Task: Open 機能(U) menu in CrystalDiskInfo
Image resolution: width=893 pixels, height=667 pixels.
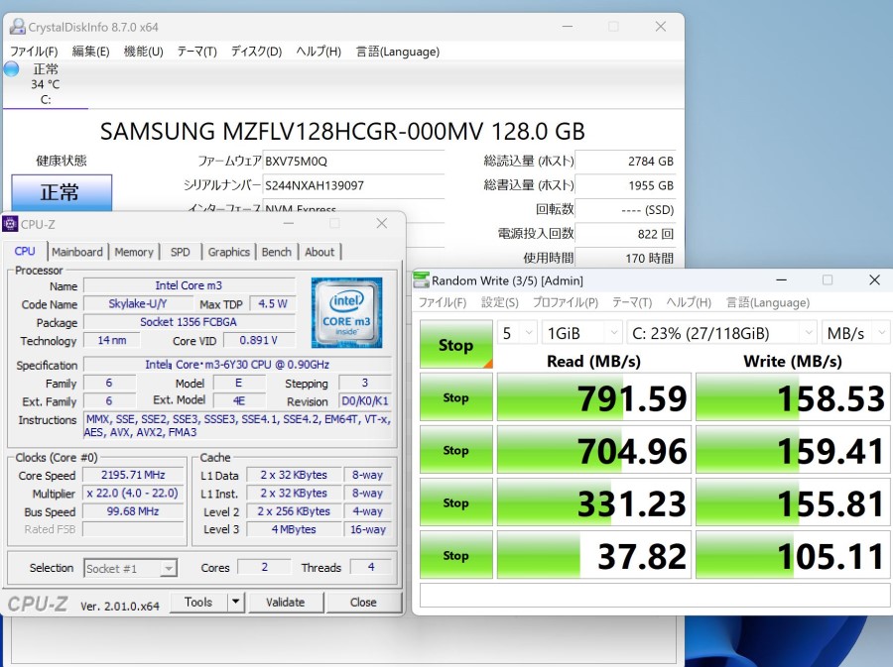Action: (144, 52)
